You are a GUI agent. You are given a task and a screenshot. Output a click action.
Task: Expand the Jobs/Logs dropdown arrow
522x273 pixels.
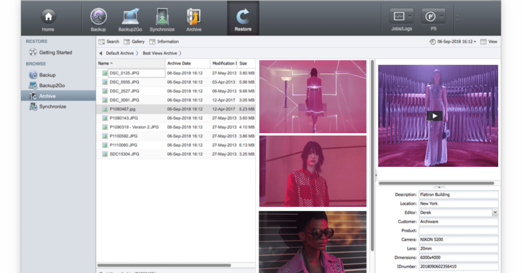pos(410,17)
